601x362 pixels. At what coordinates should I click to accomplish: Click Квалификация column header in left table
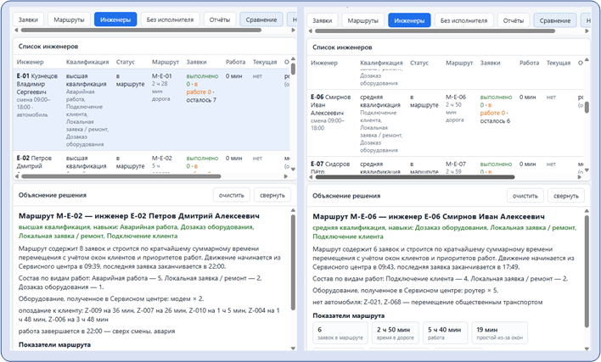pyautogui.click(x=87, y=62)
